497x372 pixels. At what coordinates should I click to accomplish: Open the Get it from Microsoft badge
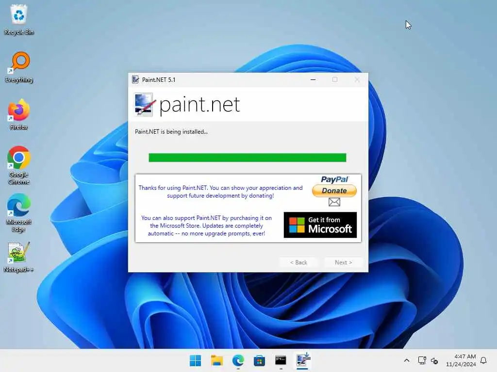pos(320,225)
